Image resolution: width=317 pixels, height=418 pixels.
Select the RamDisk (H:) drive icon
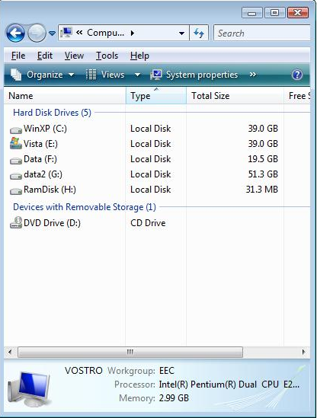click(x=16, y=191)
